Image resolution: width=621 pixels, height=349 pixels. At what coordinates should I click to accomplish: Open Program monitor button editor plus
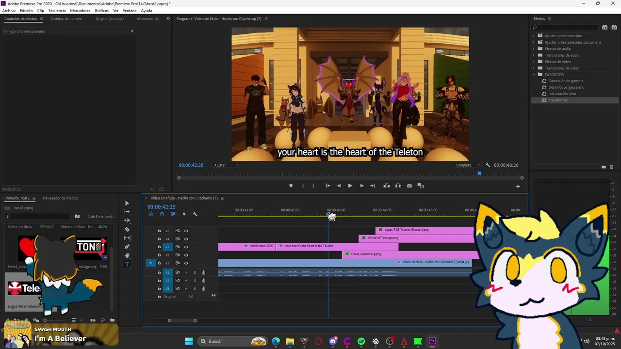pos(518,186)
